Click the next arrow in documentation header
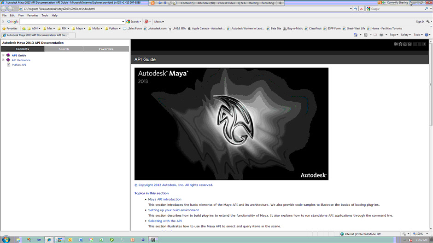Viewport: 433px width, 243px height. click(x=424, y=44)
